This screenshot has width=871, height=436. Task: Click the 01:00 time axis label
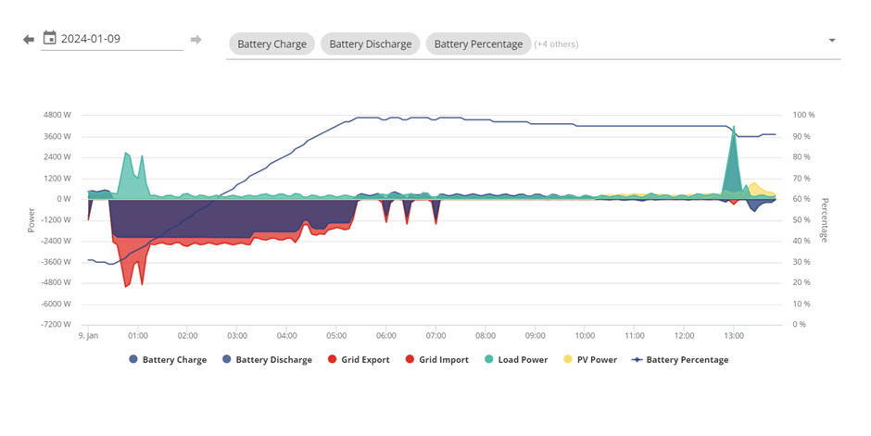point(138,336)
